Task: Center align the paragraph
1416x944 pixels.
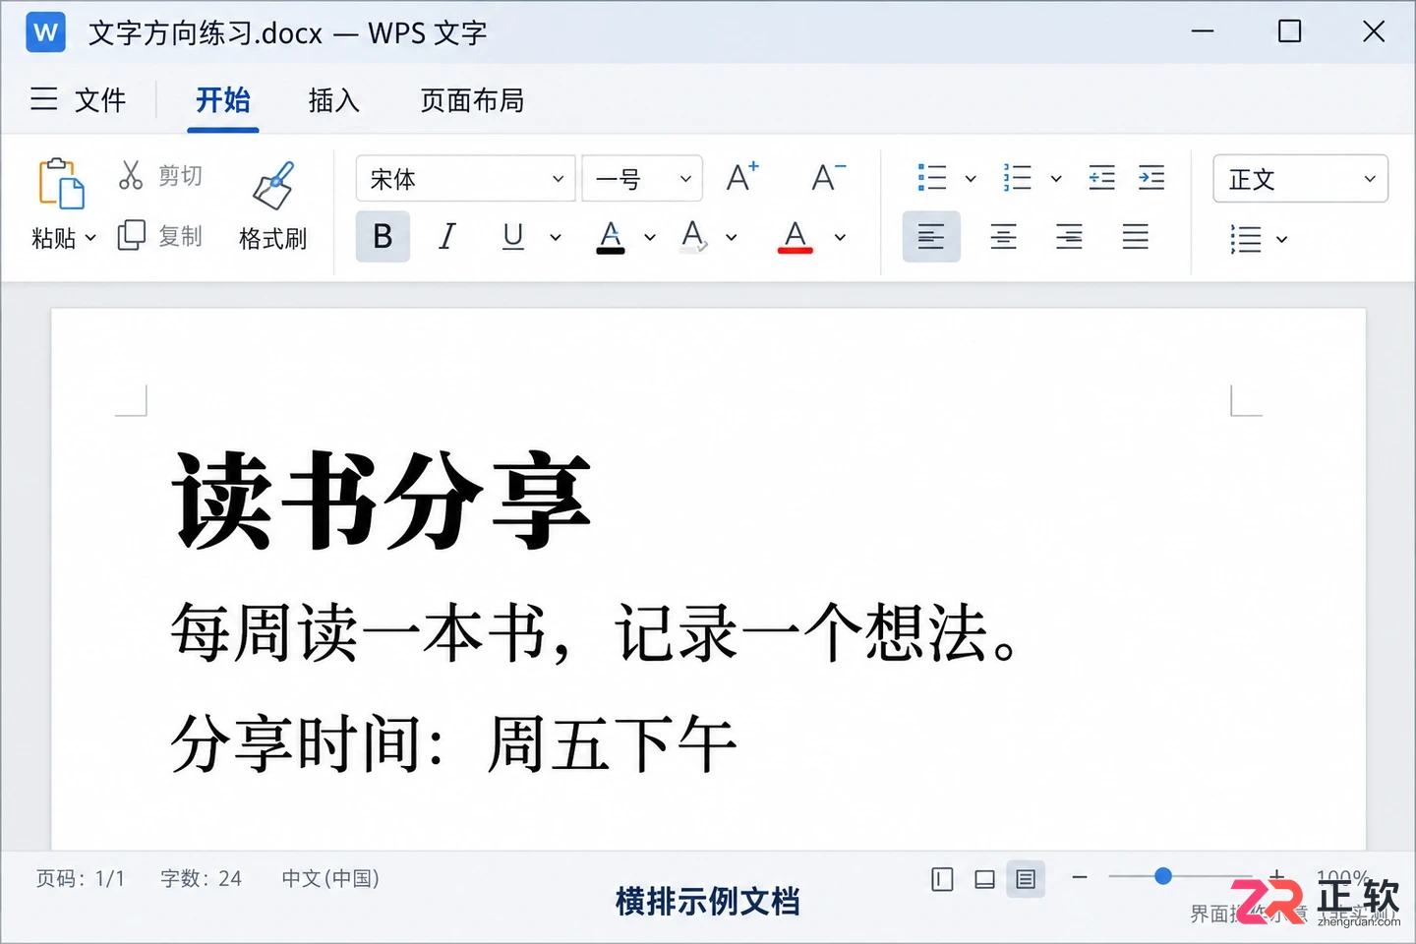Action: (x=1003, y=237)
